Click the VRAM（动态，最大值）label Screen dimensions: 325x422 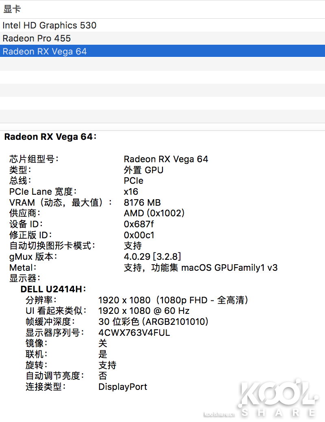(x=61, y=202)
